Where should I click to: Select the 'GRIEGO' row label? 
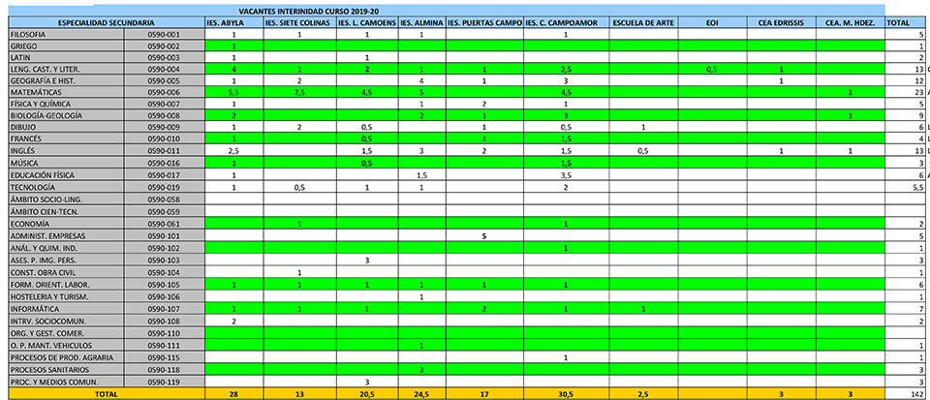tap(67, 46)
